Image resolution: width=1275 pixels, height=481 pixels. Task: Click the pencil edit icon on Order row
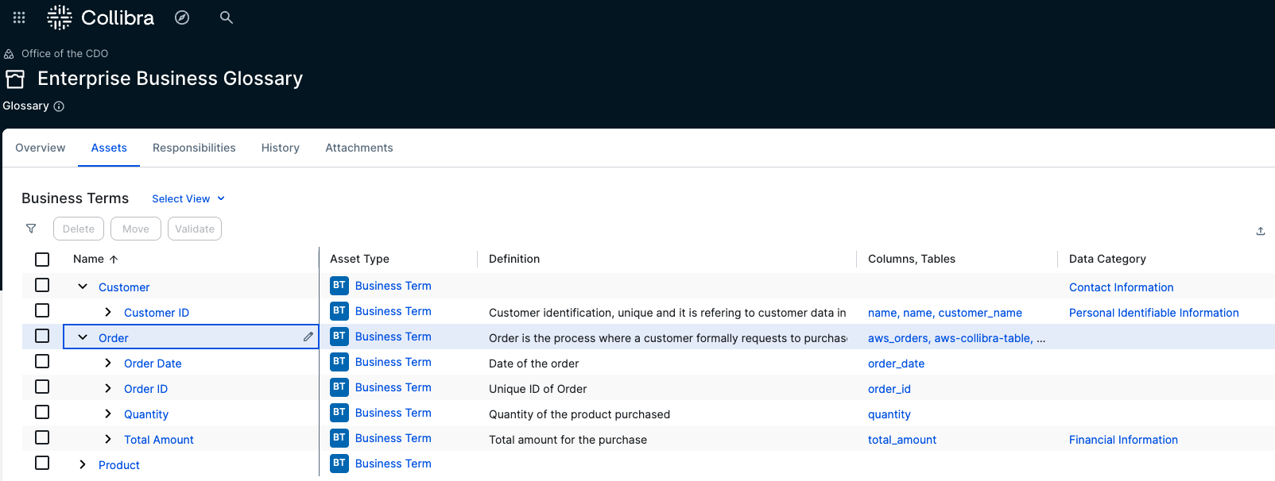tap(308, 337)
